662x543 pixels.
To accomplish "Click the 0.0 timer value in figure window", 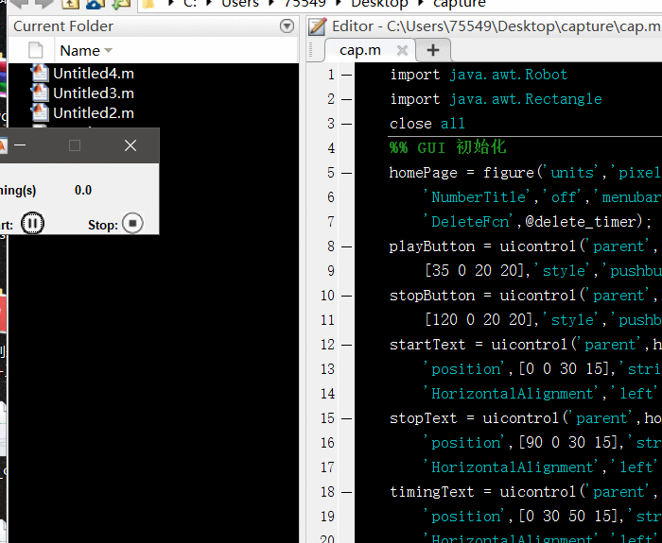I will click(83, 190).
